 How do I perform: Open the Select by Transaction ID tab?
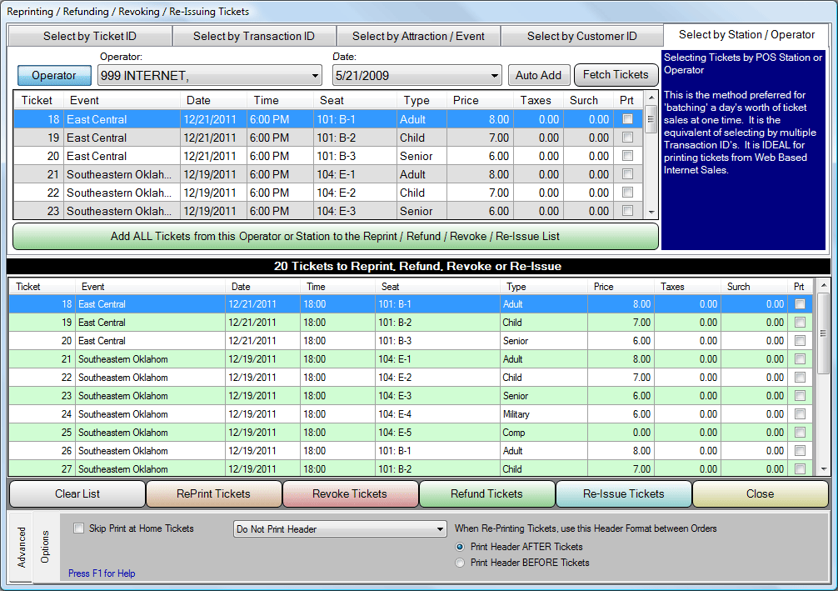click(253, 36)
